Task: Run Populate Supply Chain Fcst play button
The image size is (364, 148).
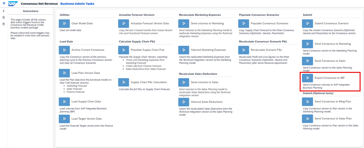Action: [124, 50]
